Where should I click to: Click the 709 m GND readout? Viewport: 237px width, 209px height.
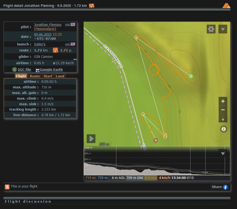[135, 178]
